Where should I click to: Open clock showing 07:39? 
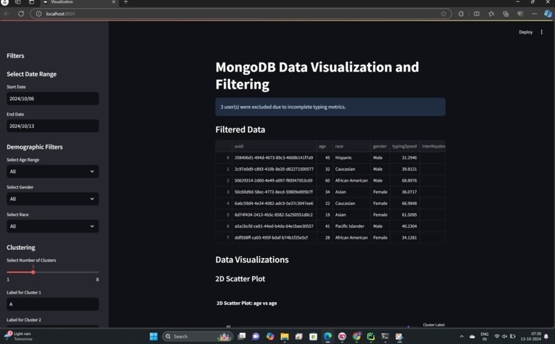coord(531,336)
